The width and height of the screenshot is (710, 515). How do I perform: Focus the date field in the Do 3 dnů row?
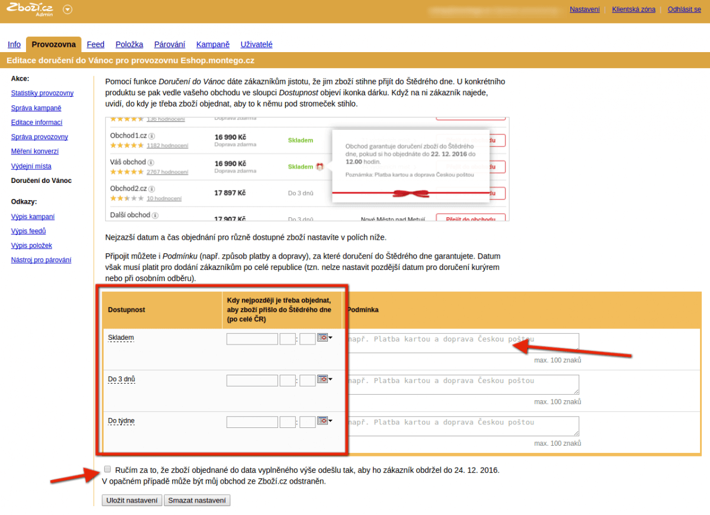tap(252, 381)
